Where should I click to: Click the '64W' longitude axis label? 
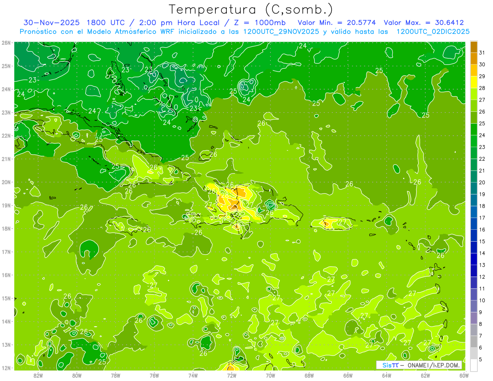point(387,375)
